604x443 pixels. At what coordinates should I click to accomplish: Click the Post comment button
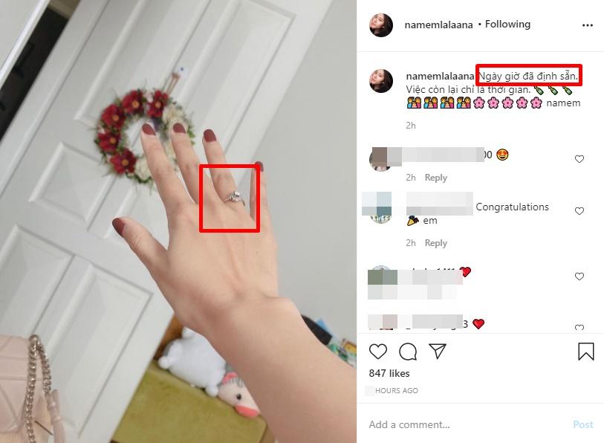(582, 424)
